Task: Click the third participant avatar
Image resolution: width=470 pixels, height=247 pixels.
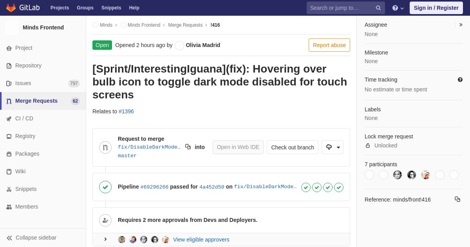Action: 398,175
